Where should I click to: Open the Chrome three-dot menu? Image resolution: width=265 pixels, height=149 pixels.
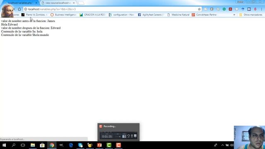261,9
